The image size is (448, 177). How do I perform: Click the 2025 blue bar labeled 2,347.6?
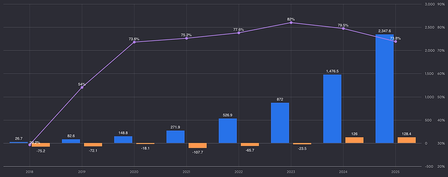tap(384, 89)
